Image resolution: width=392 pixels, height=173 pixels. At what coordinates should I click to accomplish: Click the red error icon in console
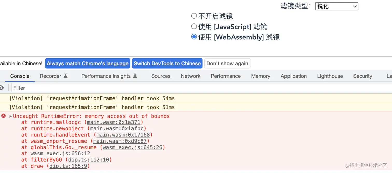(3, 116)
